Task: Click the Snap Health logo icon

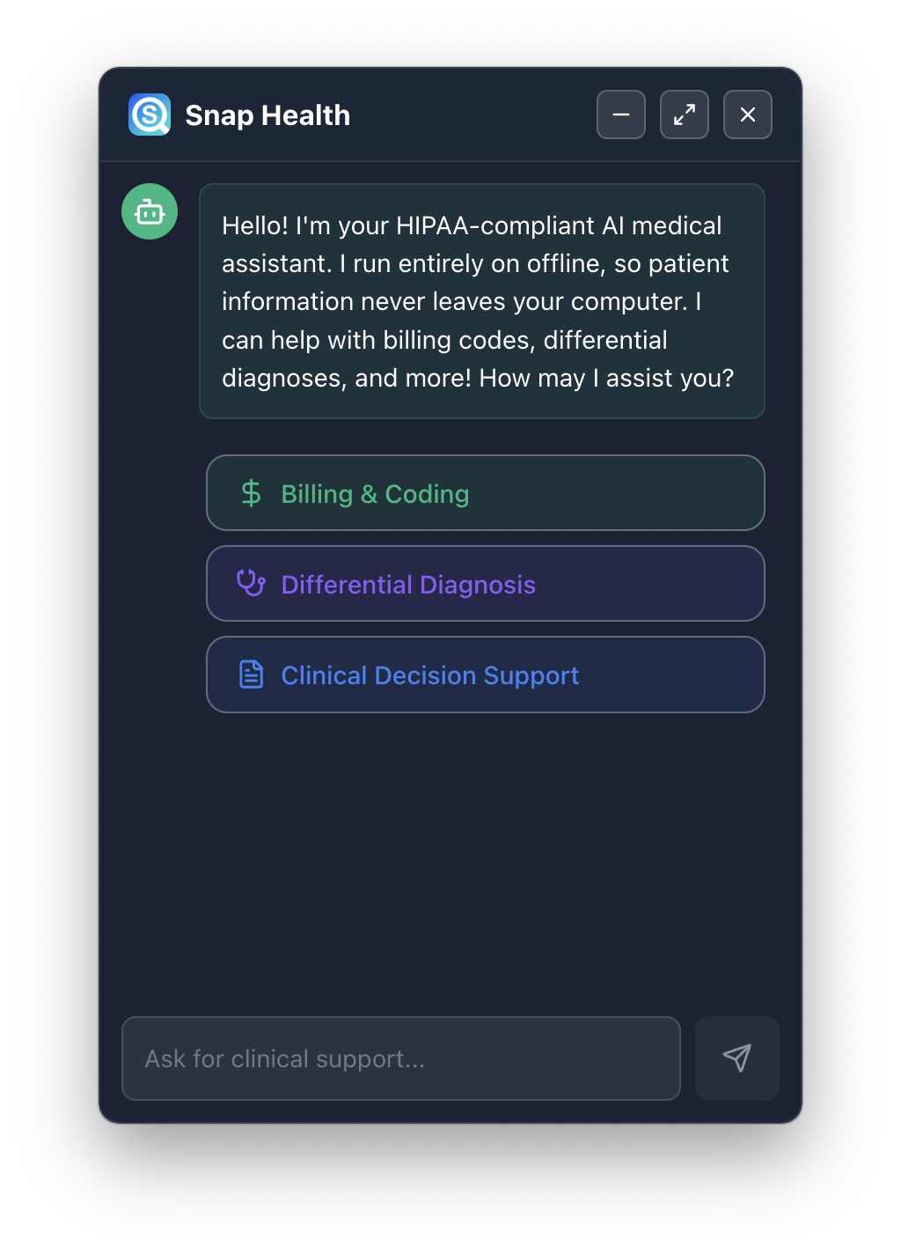Action: tap(149, 114)
